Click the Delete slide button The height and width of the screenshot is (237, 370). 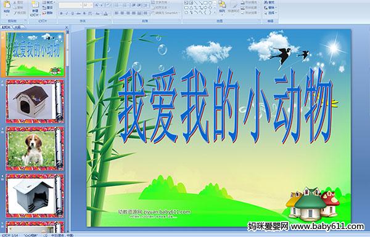[47, 13]
